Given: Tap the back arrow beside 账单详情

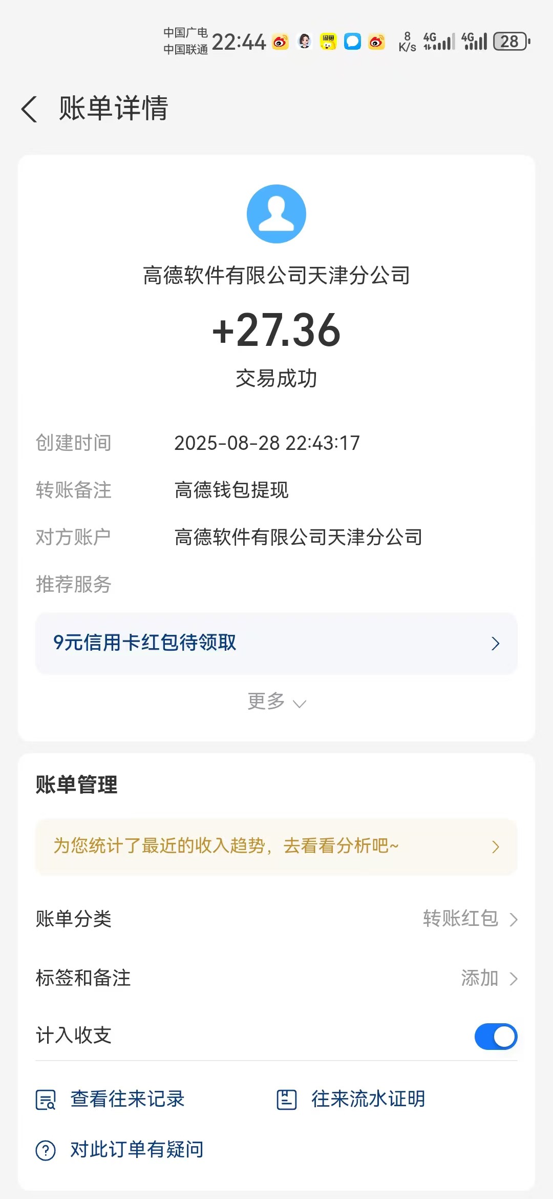Looking at the screenshot, I should [29, 109].
